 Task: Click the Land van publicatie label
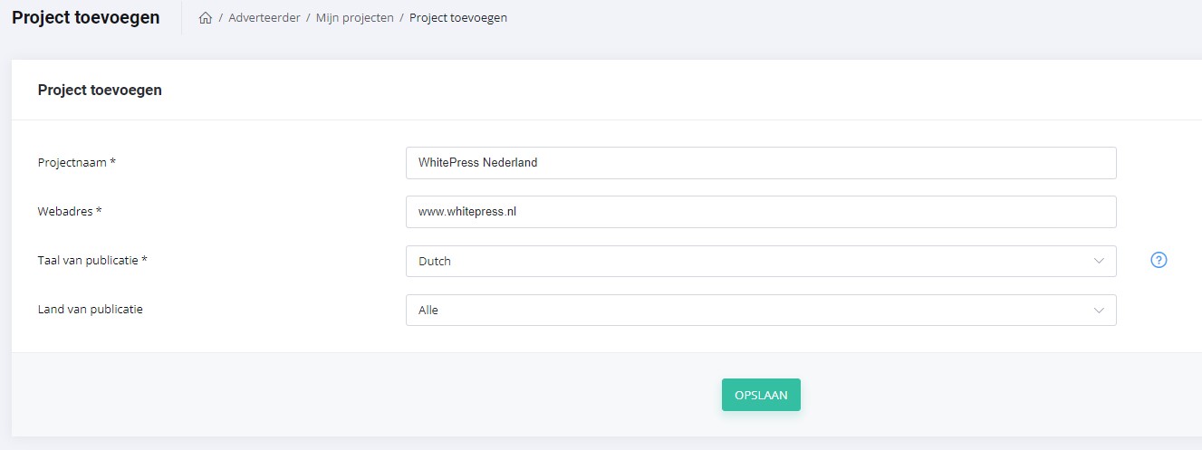[x=91, y=310]
